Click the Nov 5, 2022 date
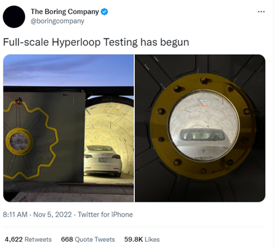Image resolution: width=275 pixels, height=249 pixels. click(x=52, y=215)
